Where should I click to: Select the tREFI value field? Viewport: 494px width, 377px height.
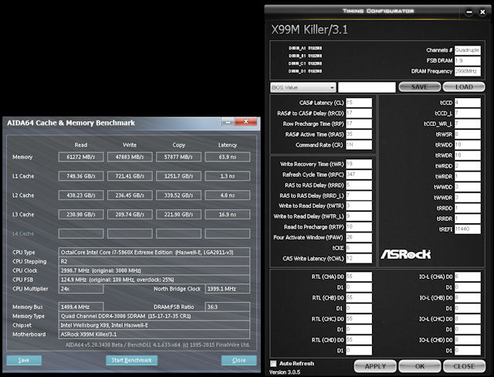468,229
